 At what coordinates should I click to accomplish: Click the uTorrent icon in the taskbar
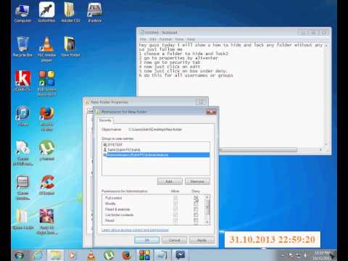pos(109,255)
